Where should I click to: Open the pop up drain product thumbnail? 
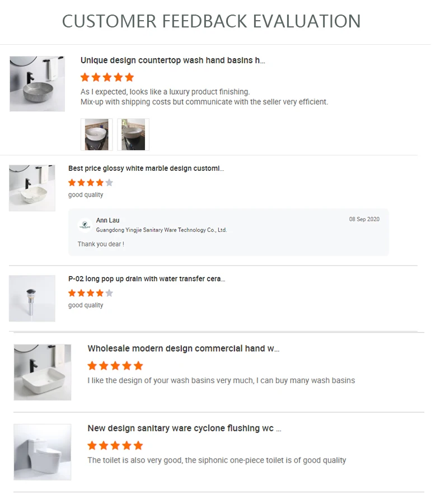point(32,298)
